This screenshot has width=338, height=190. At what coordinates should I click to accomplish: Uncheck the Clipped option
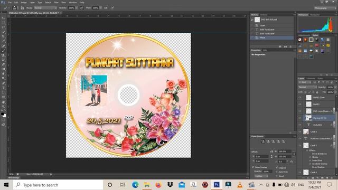(277, 167)
